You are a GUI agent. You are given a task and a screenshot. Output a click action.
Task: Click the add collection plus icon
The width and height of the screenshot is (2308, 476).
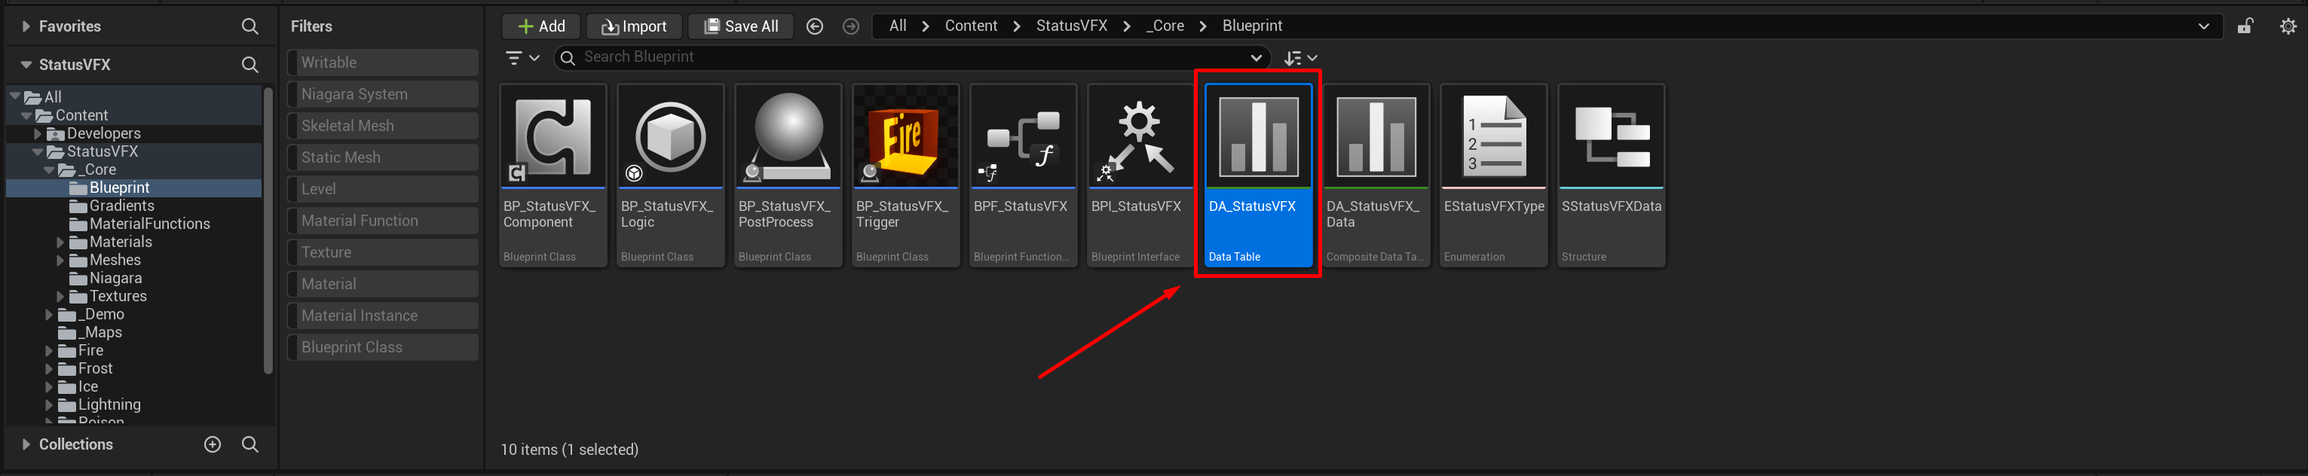(213, 444)
